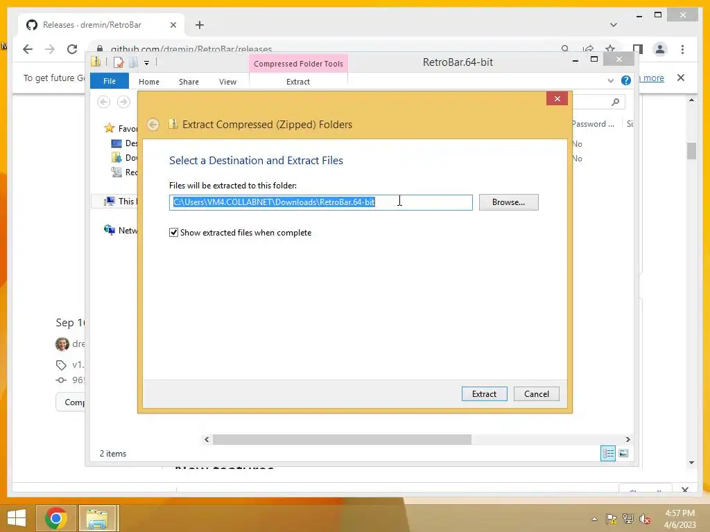Uncheck Show extracted files when complete
This screenshot has width=710, height=532.
173,233
